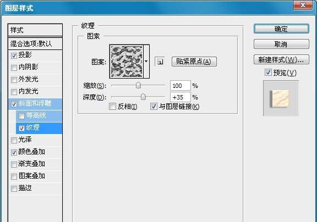Enable the 光泽 checkbox
Screen dimensions: 317x222
coord(14,140)
